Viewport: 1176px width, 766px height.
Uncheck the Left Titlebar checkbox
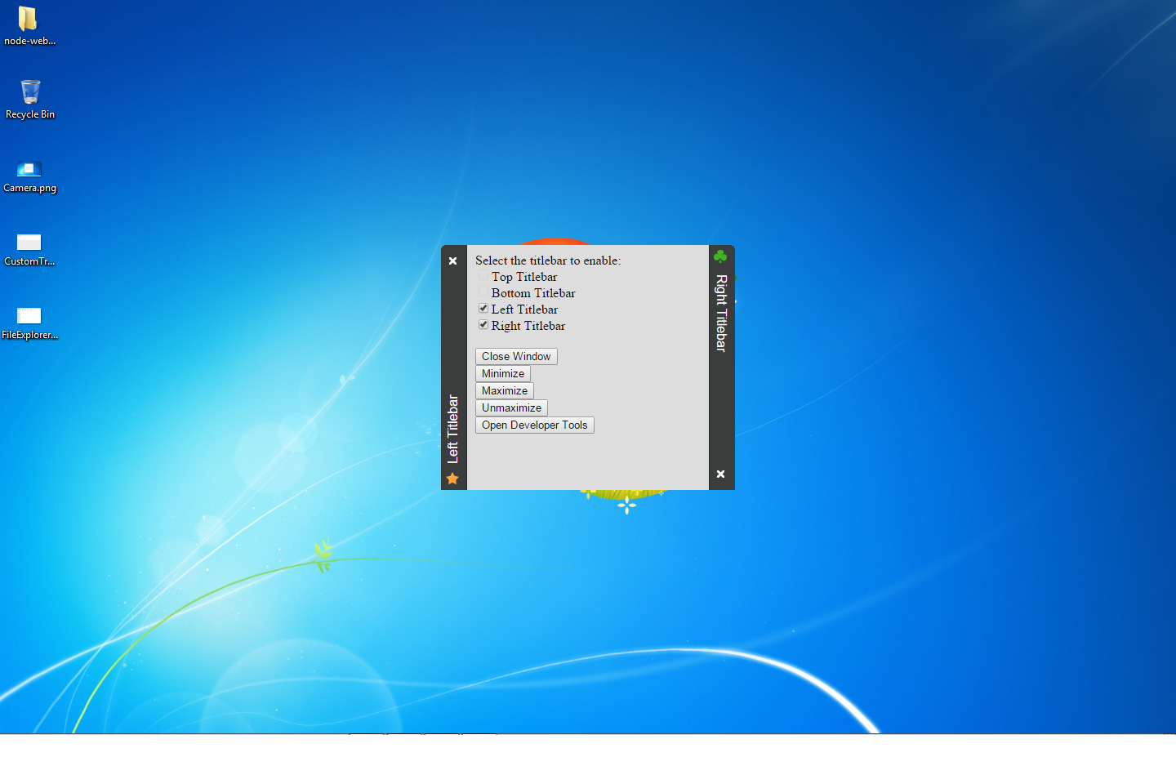483,309
